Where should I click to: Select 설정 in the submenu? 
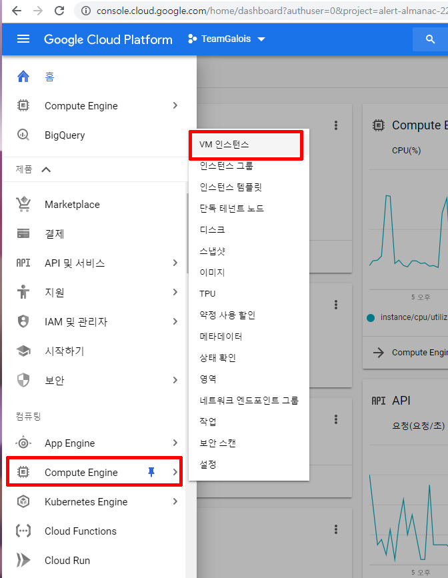[x=249, y=464]
